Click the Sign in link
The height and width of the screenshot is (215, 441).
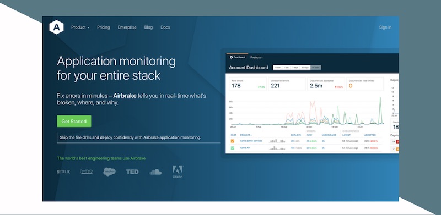[x=385, y=27]
